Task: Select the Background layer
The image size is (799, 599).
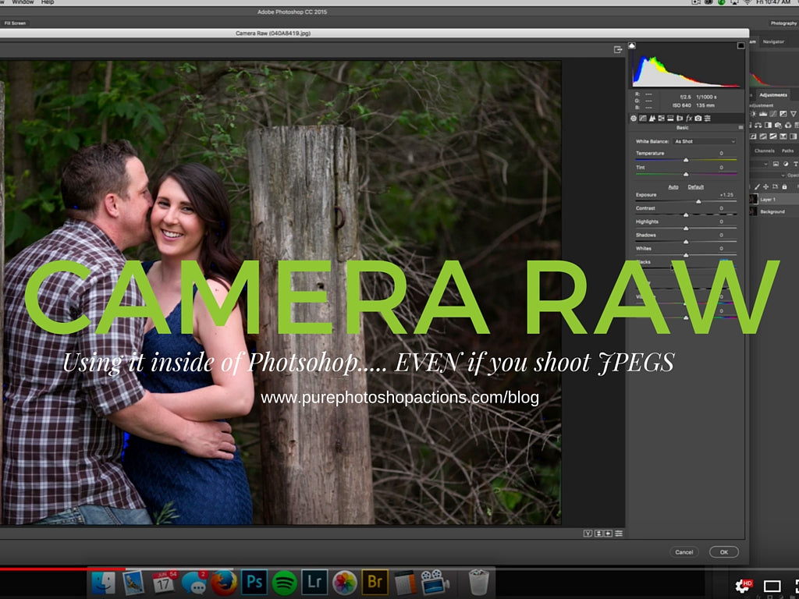Action: pos(774,211)
